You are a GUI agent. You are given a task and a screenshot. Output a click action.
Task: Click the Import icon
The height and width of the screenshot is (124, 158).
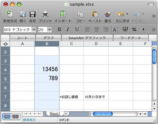[x=63, y=14]
